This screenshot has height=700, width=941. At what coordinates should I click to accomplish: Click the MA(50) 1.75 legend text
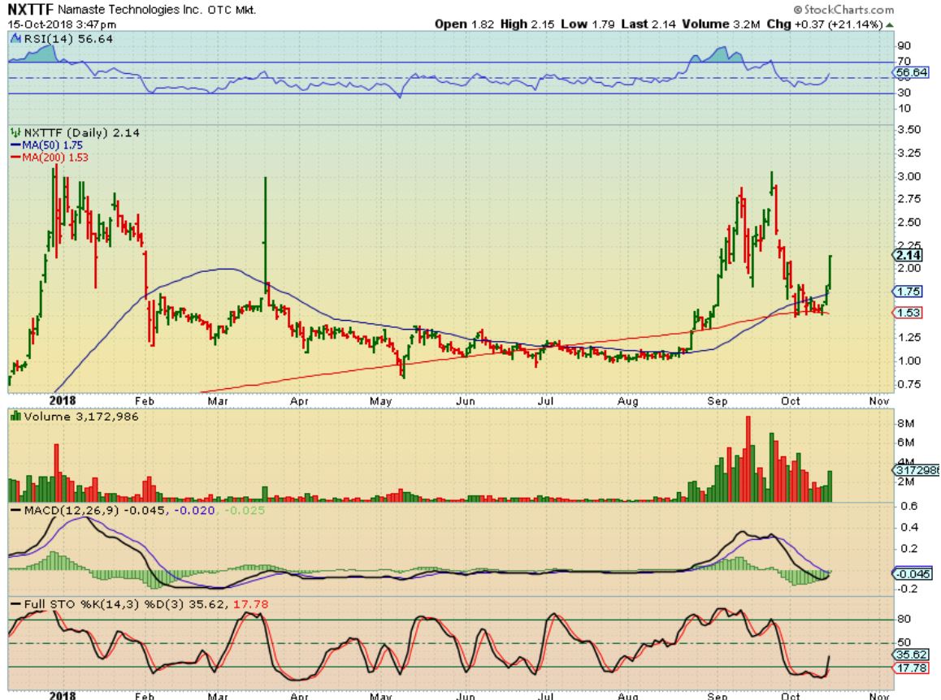pos(52,145)
